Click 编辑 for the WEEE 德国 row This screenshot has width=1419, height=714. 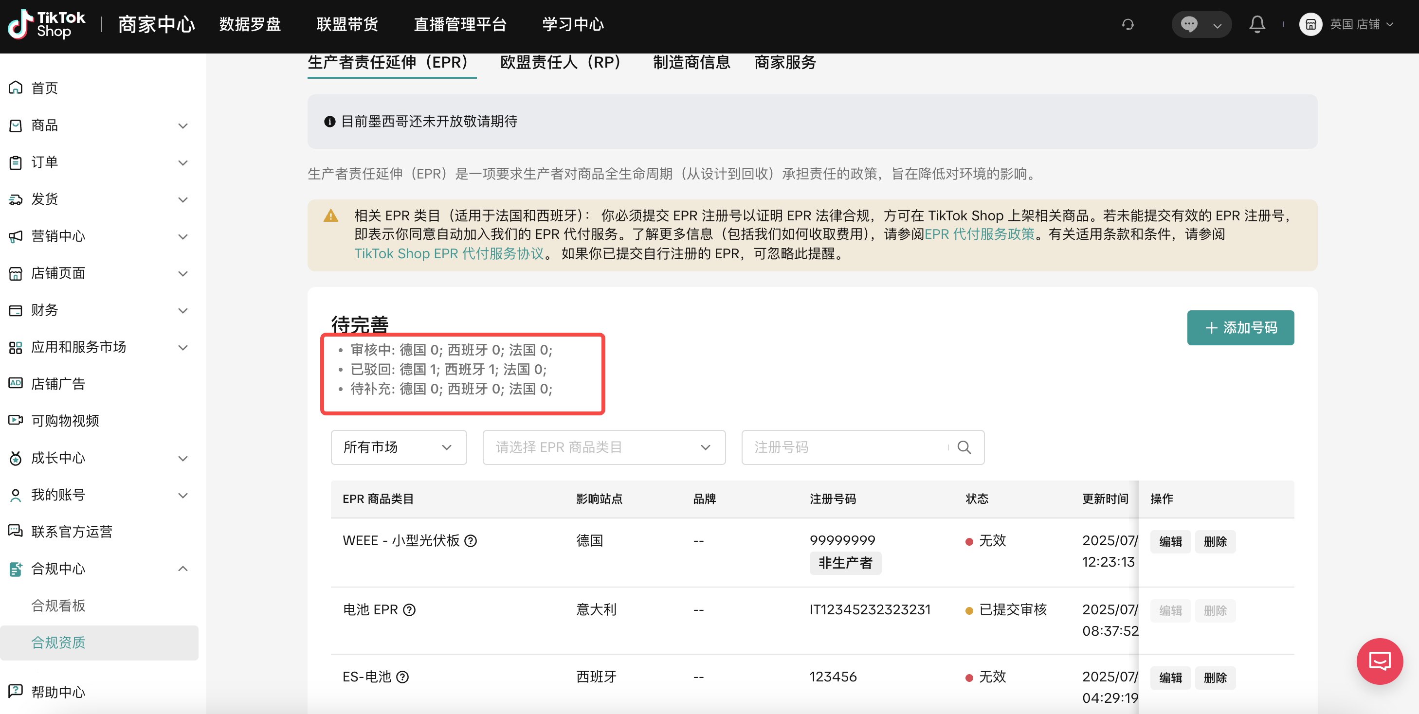click(1170, 542)
